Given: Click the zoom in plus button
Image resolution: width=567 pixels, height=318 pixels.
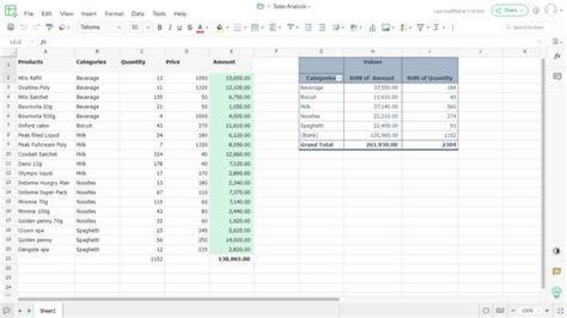Looking at the screenshot, I should pos(547,311).
